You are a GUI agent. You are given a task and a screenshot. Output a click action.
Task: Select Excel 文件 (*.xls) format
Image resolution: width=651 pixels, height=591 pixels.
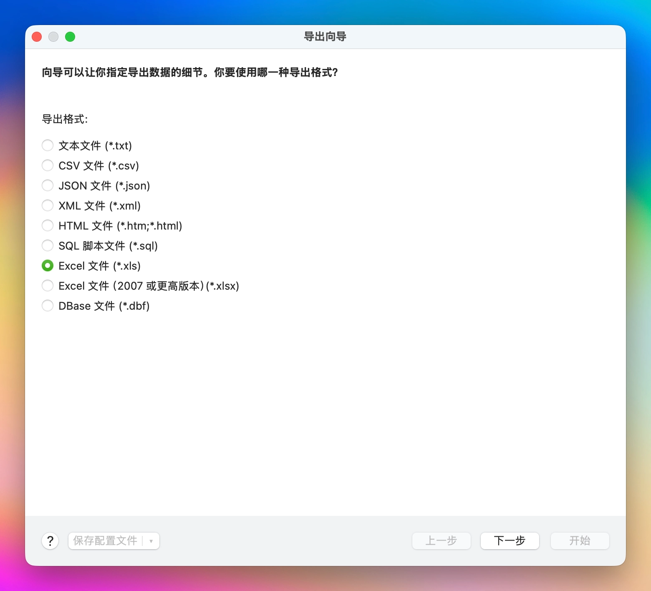point(48,265)
